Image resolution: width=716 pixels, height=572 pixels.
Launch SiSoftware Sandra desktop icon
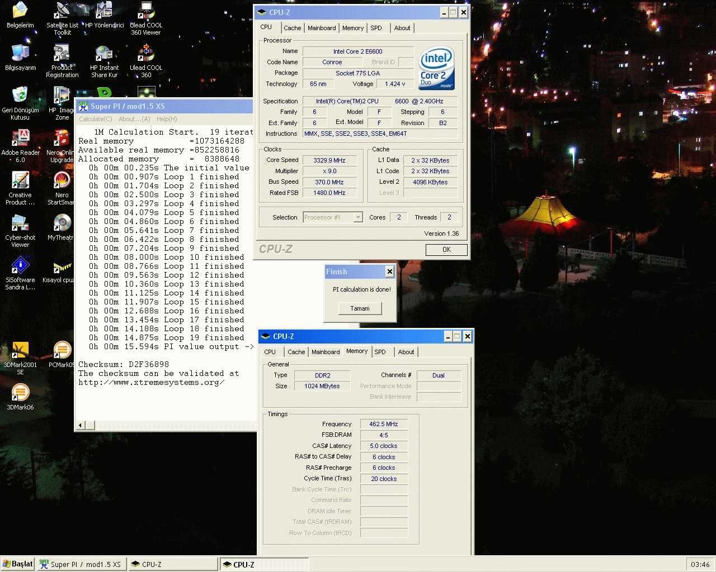pyautogui.click(x=20, y=273)
